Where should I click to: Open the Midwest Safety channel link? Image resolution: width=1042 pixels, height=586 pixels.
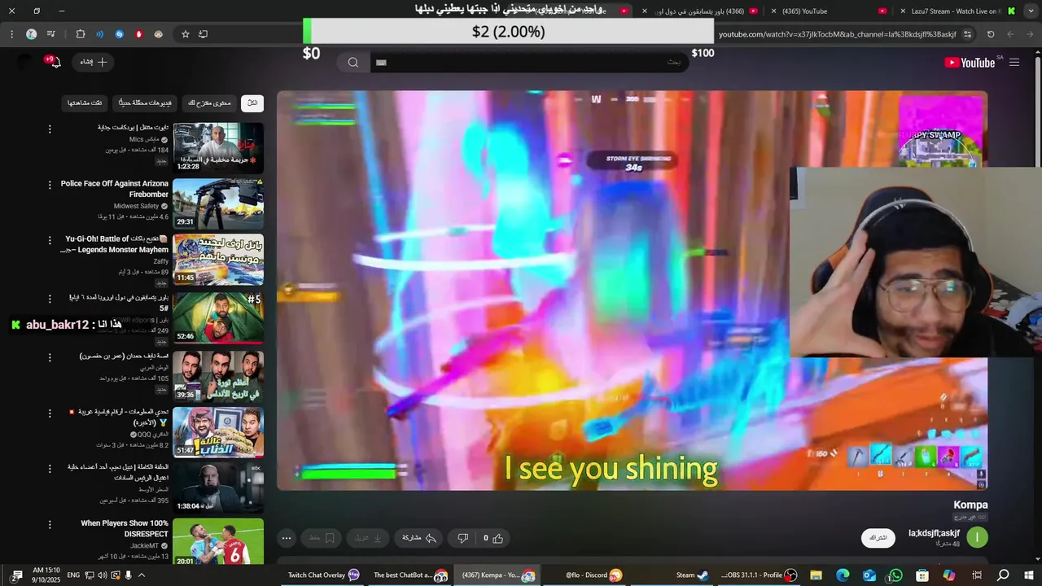coord(136,207)
